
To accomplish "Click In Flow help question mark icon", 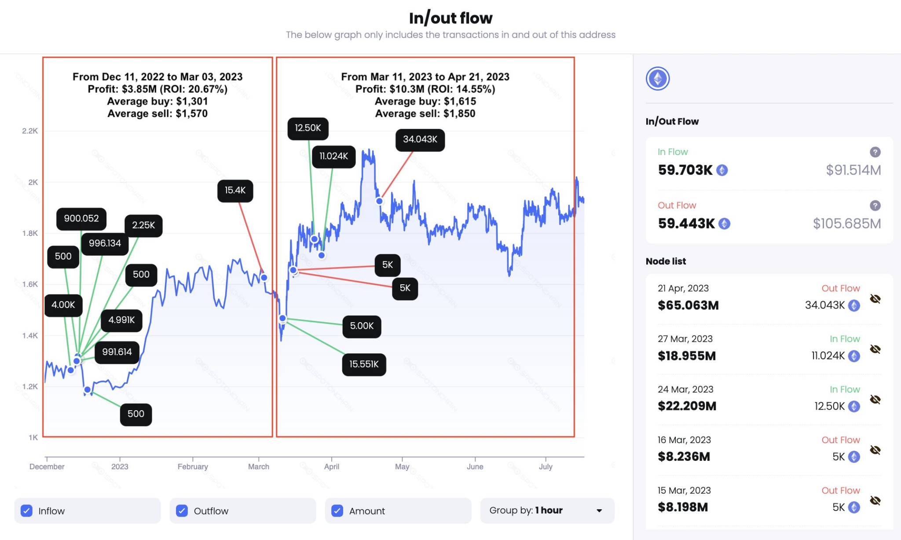I will pos(875,152).
